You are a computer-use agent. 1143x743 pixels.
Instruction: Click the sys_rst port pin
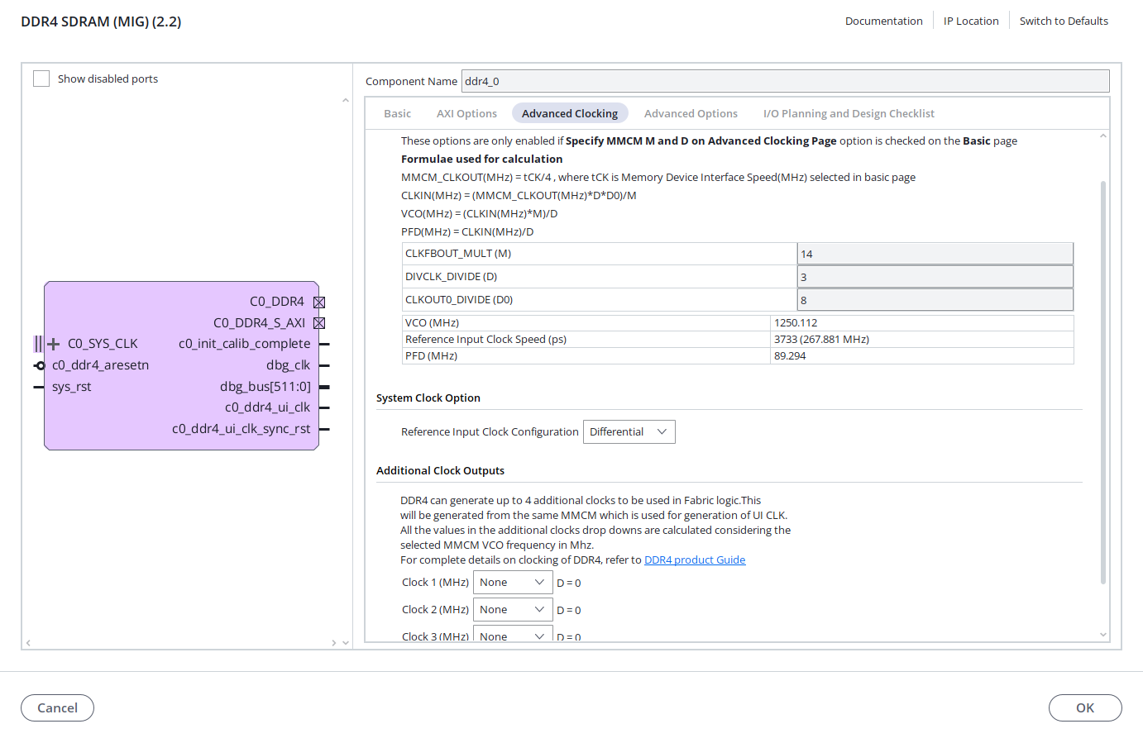[x=38, y=387]
